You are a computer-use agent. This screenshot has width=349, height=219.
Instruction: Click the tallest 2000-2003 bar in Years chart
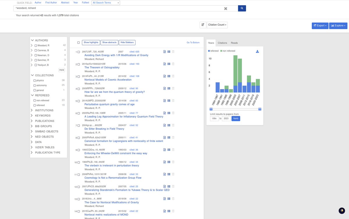(x=236, y=74)
